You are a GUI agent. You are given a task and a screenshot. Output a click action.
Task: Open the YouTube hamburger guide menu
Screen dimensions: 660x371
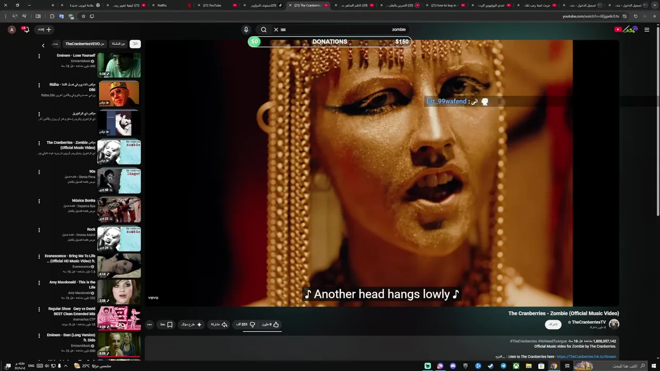647,29
